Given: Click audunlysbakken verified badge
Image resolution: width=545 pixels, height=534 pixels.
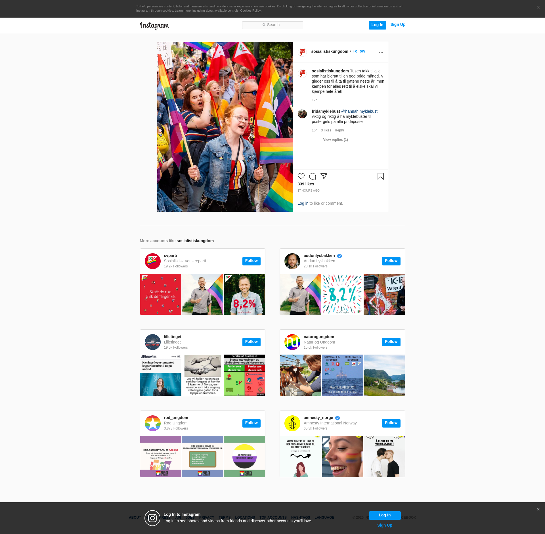Looking at the screenshot, I should click(339, 256).
